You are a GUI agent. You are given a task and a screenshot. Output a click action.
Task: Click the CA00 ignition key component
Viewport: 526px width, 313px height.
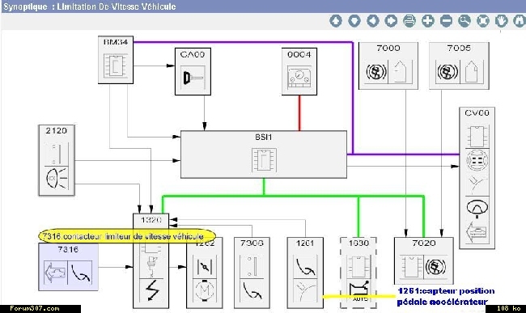[x=193, y=71]
